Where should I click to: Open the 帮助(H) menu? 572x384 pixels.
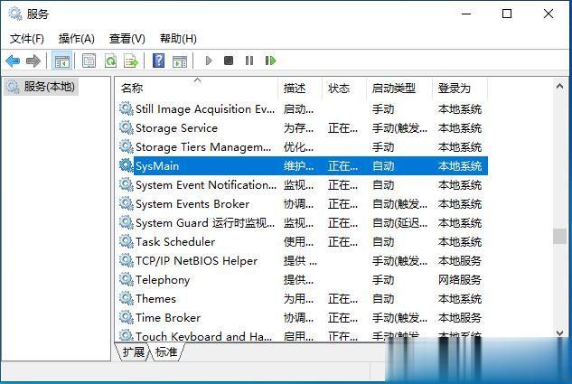[x=178, y=39]
